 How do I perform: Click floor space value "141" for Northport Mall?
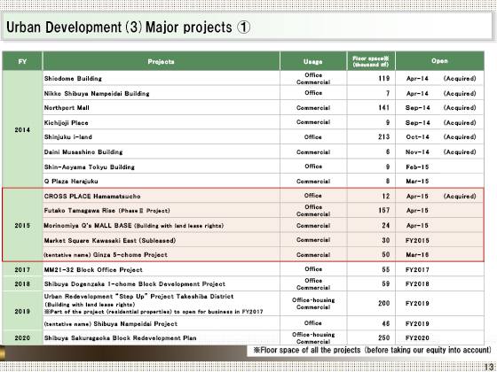click(x=383, y=107)
